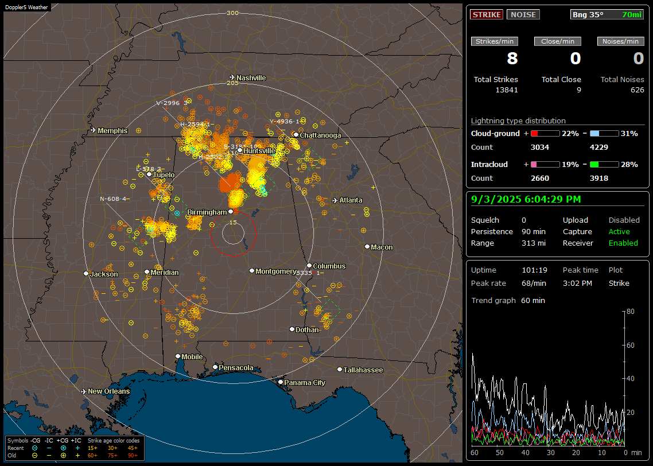Click the Upload status Disabled
Screen dimensions: 653x466
point(624,220)
